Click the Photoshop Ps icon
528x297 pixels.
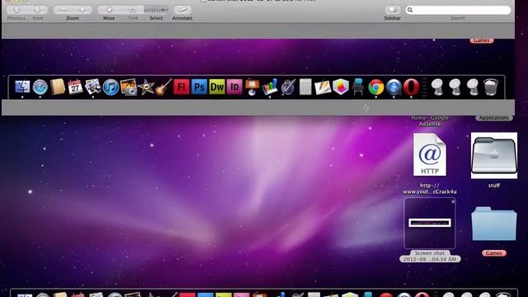tap(199, 87)
